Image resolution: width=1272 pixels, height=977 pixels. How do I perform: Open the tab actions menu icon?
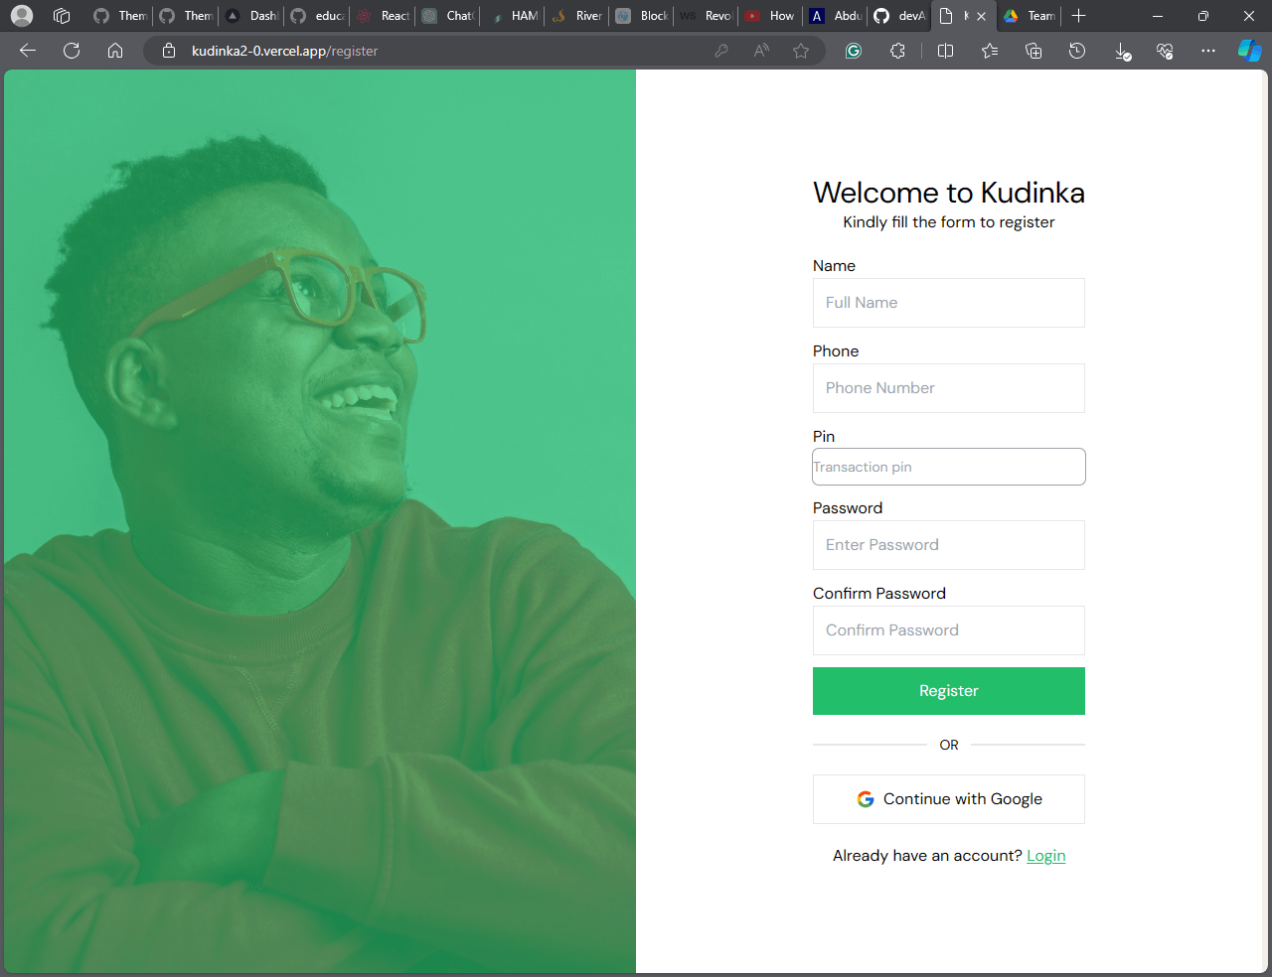(62, 16)
